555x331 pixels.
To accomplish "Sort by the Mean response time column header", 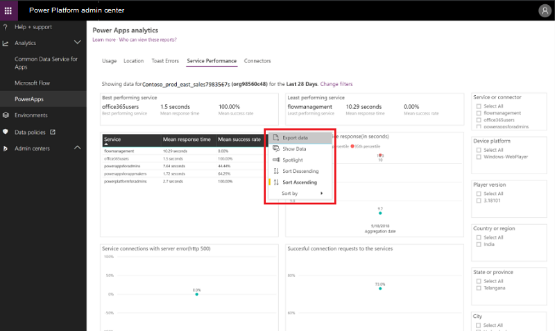I will pos(187,139).
